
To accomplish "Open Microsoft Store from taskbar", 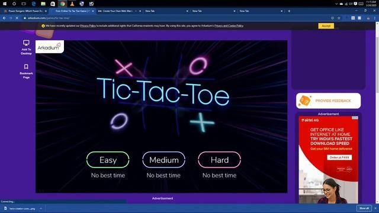I will (53, 4).
